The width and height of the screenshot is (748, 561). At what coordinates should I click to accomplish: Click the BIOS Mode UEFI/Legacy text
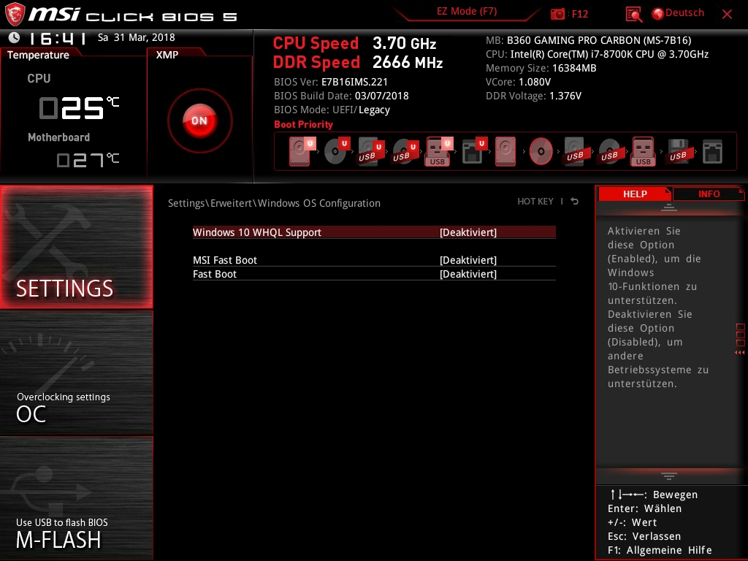[x=332, y=110]
